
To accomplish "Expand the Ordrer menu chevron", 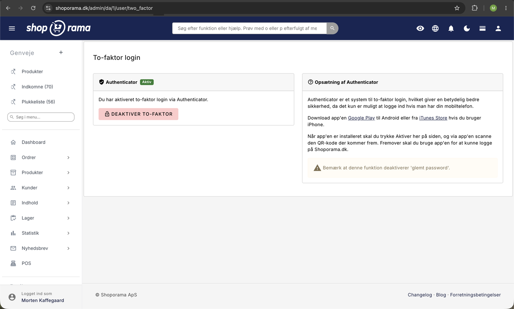I will click(x=68, y=158).
